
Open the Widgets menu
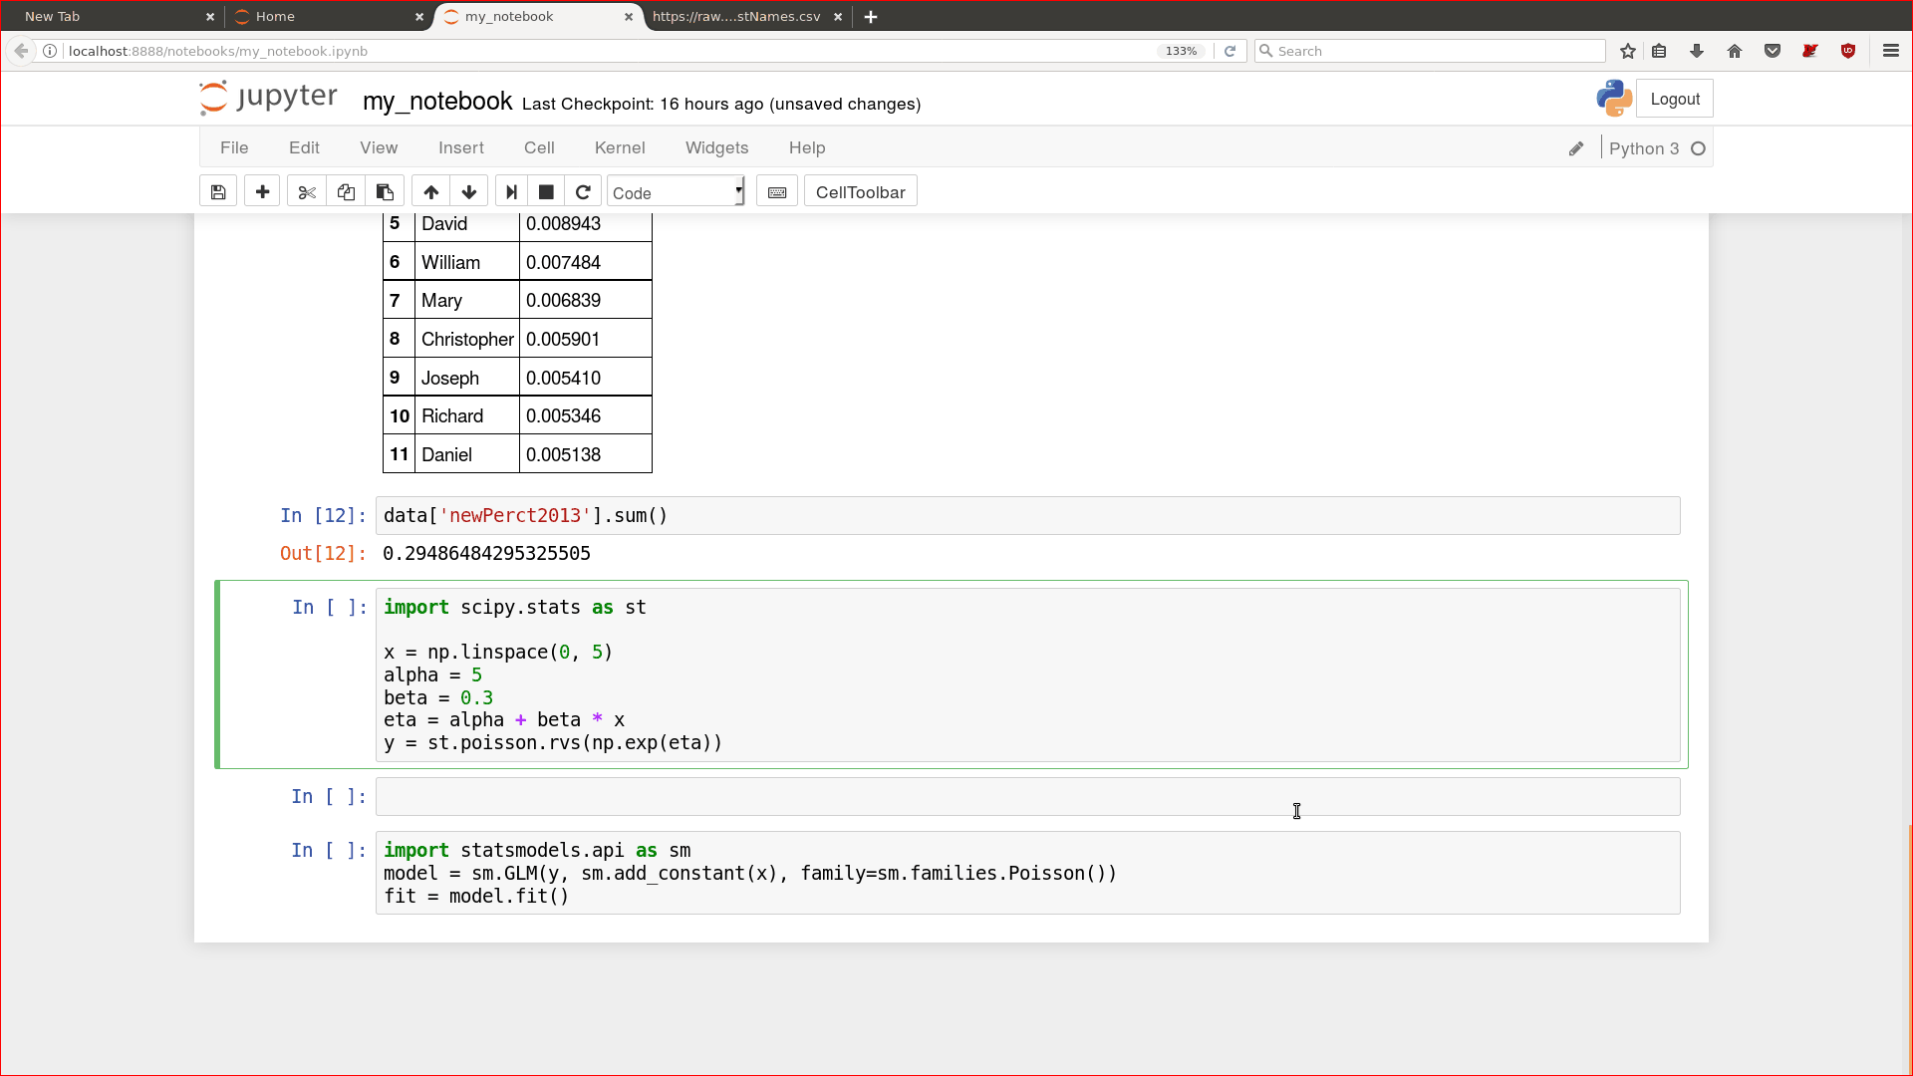pyautogui.click(x=716, y=147)
